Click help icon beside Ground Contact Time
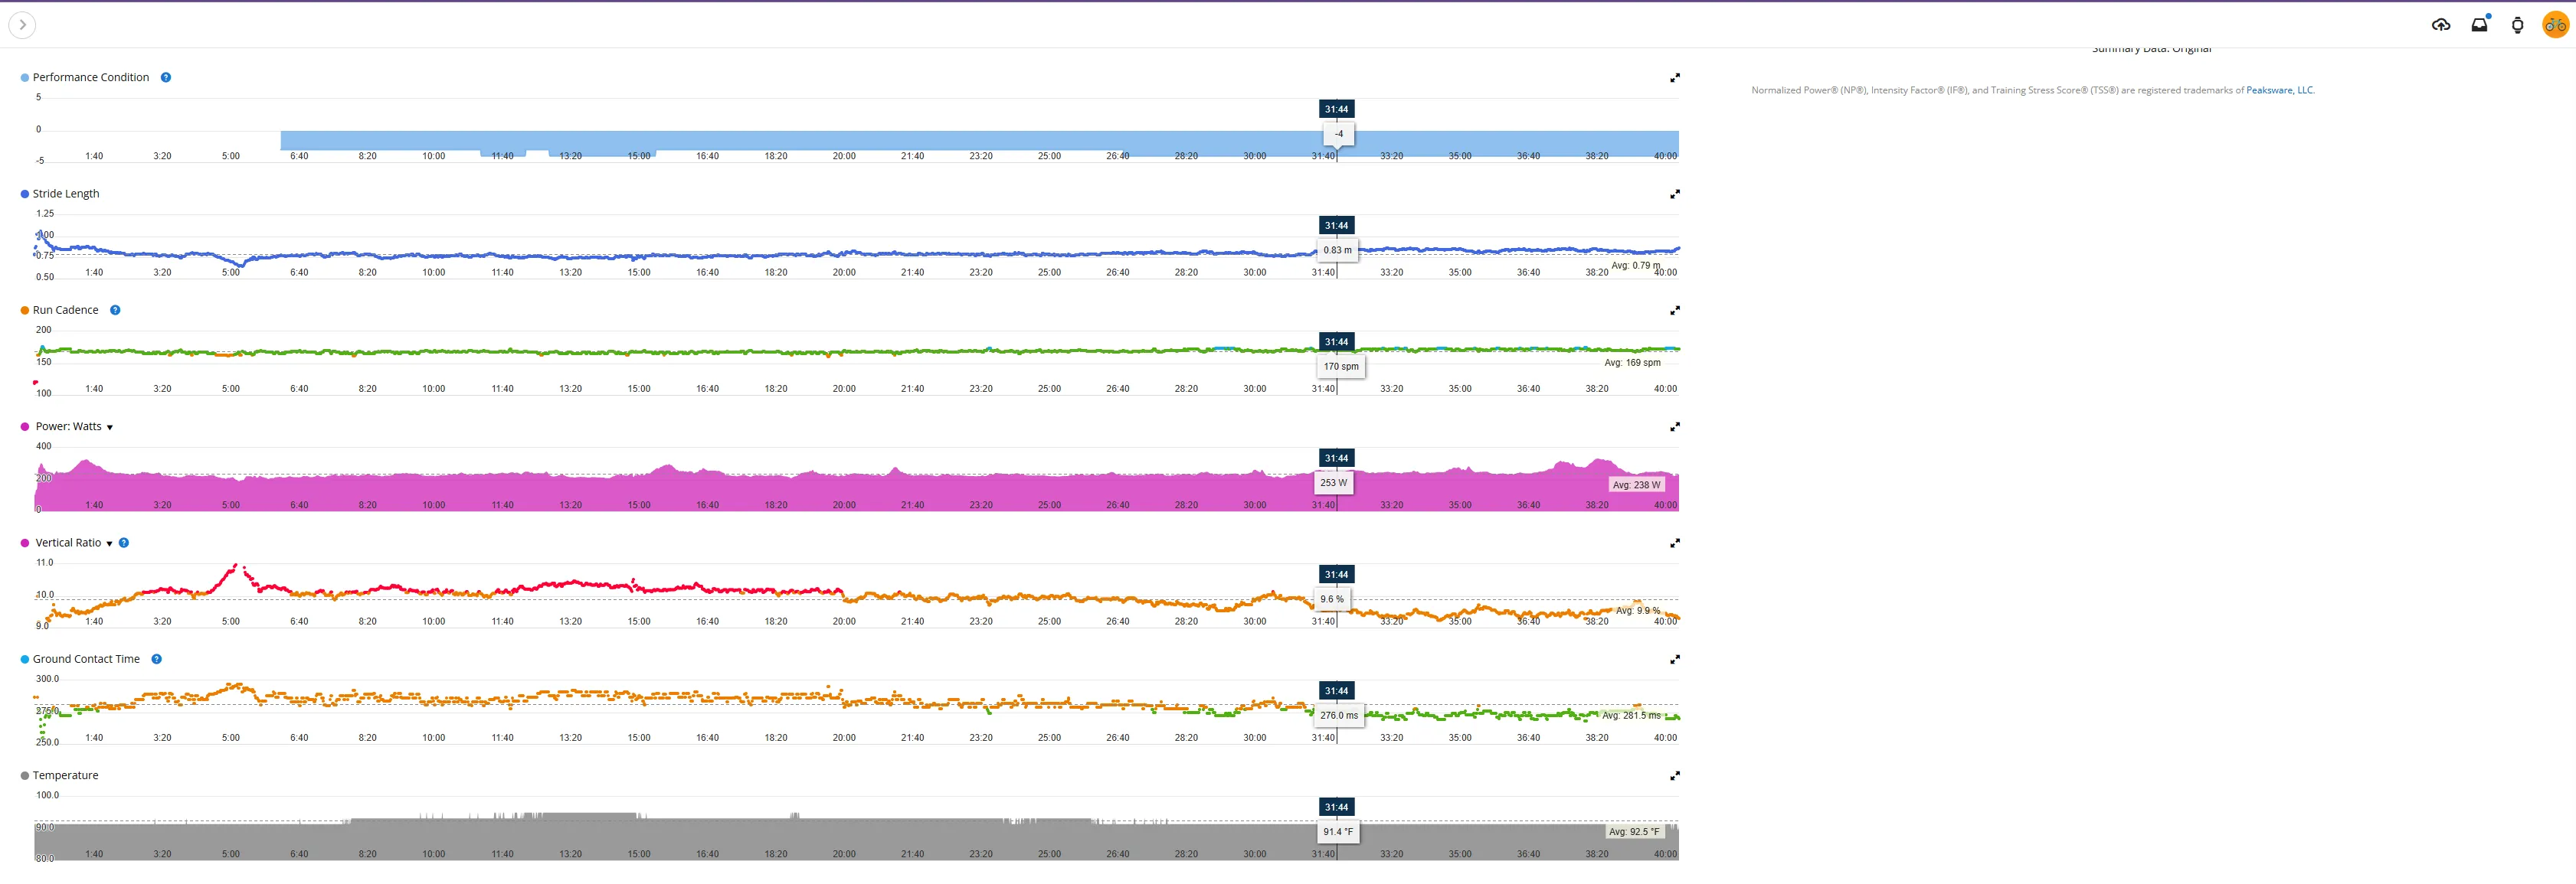The width and height of the screenshot is (2576, 884). (156, 659)
